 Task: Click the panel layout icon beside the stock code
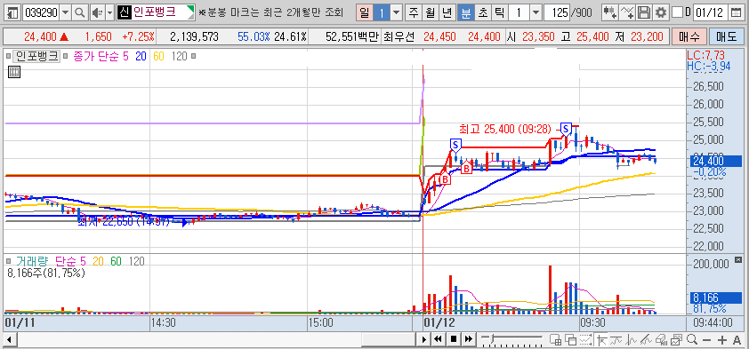tap(13, 12)
